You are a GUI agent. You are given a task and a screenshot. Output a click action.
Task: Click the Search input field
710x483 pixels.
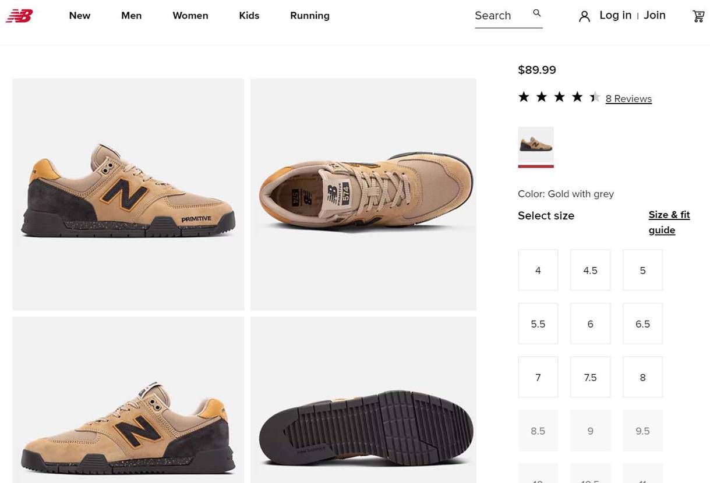tap(500, 16)
